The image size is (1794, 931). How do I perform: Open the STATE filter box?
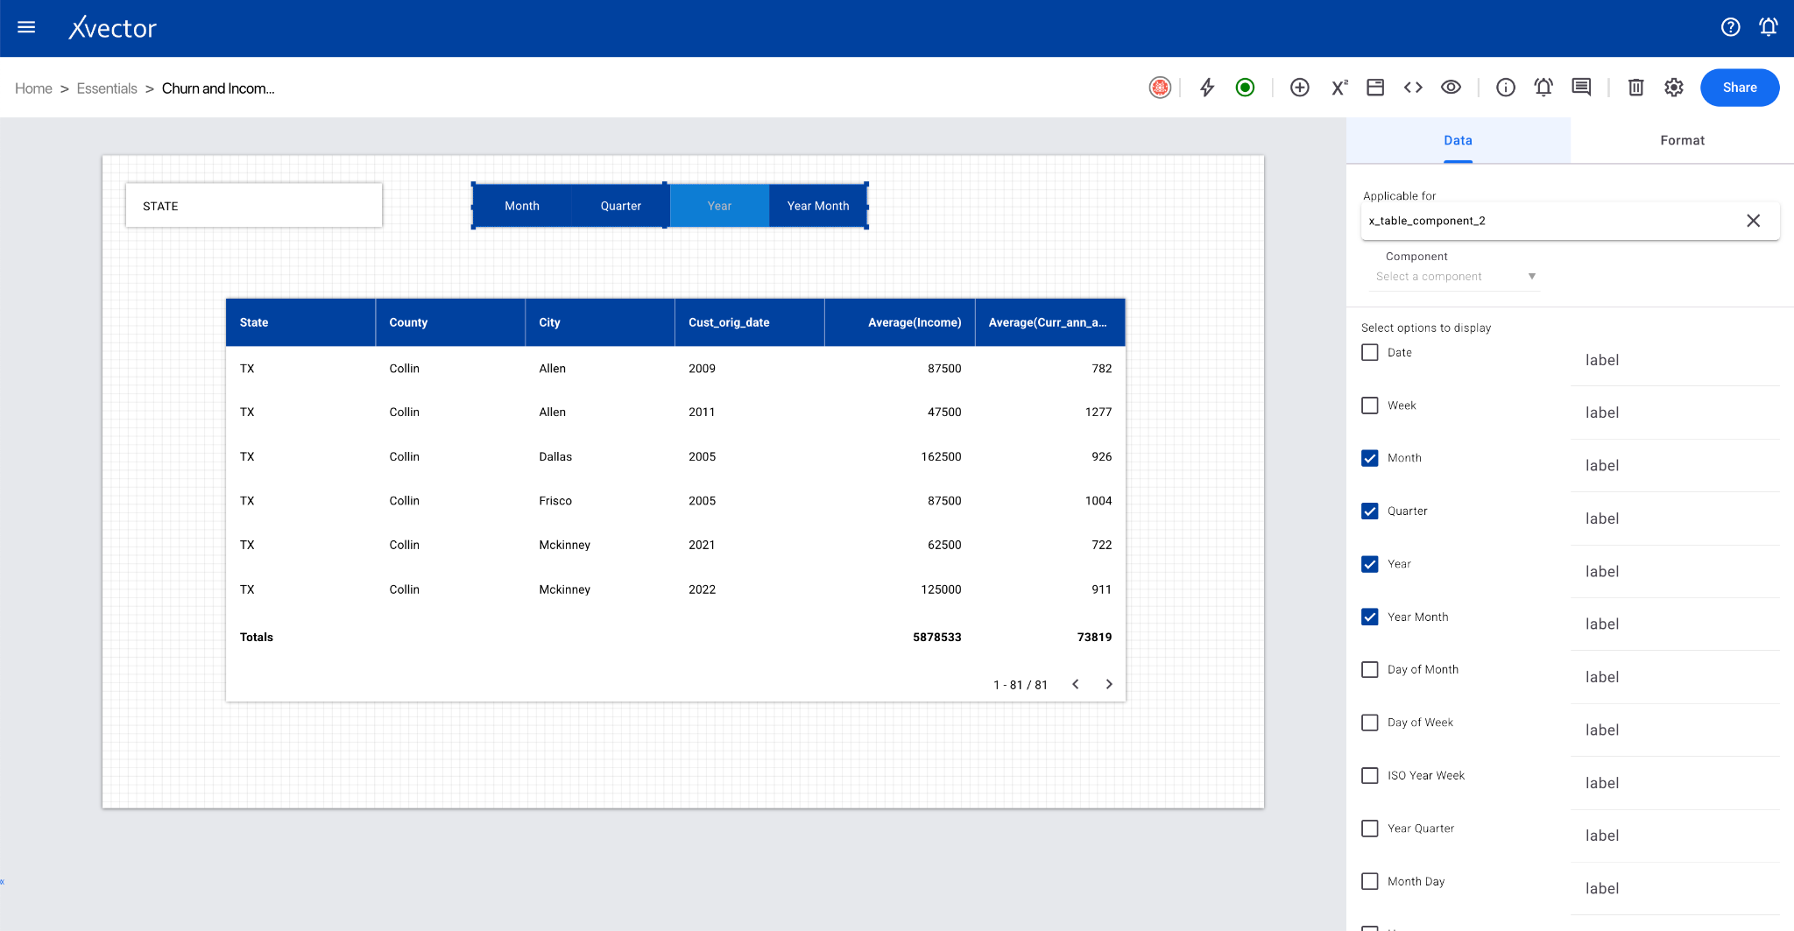point(254,206)
